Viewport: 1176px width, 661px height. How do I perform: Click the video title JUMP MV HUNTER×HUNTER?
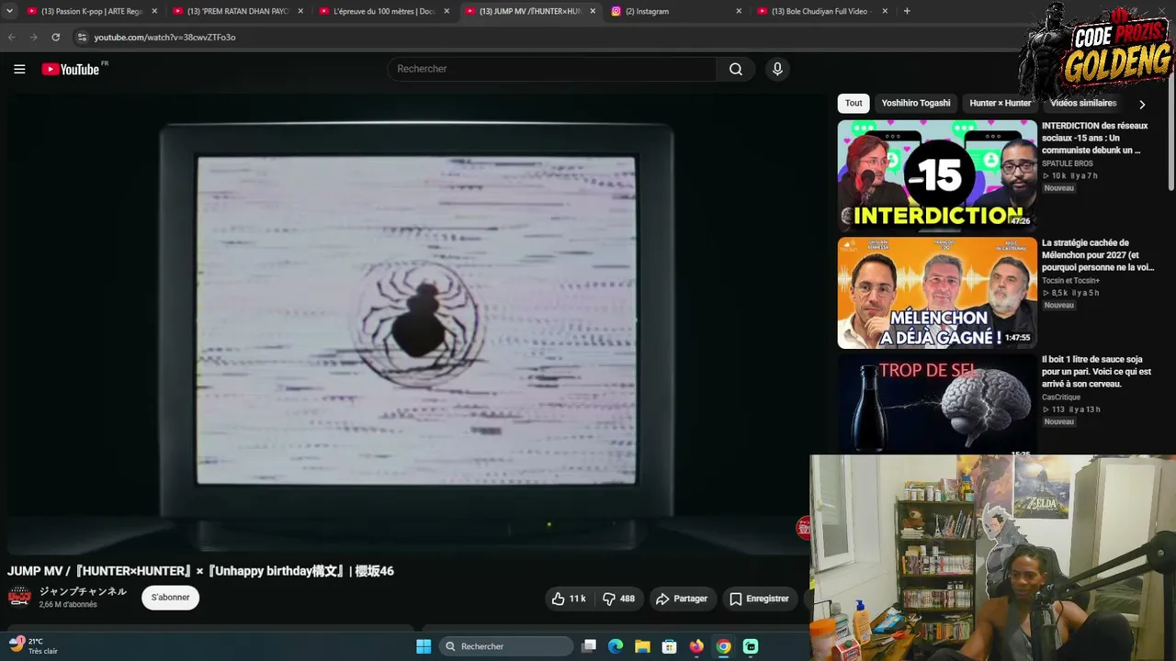point(200,571)
